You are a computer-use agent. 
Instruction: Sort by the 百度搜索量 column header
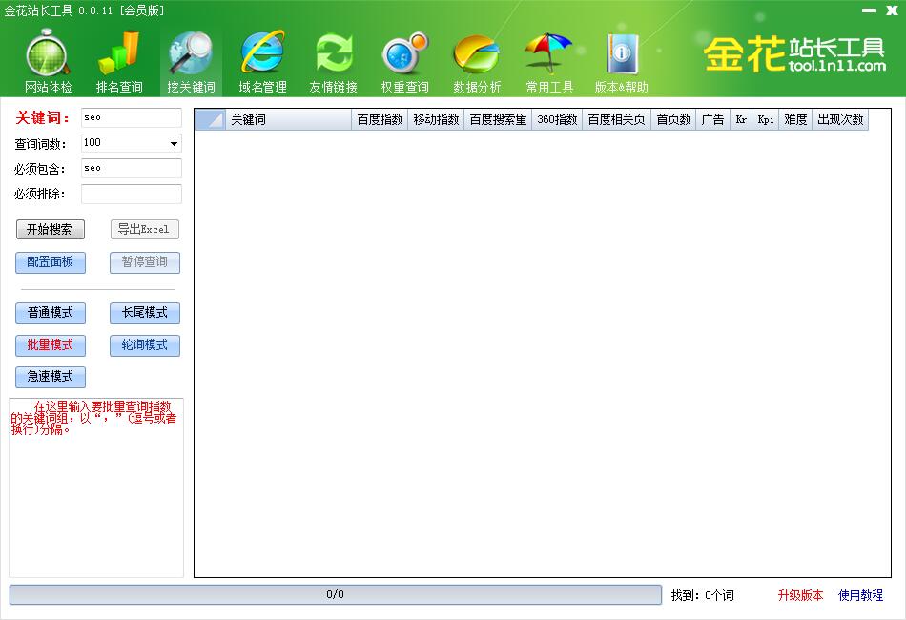498,119
